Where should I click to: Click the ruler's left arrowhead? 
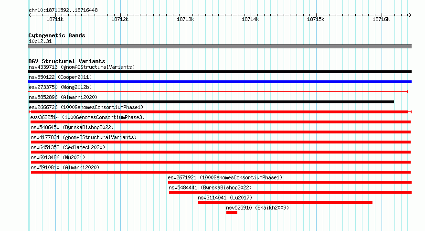(30, 15)
